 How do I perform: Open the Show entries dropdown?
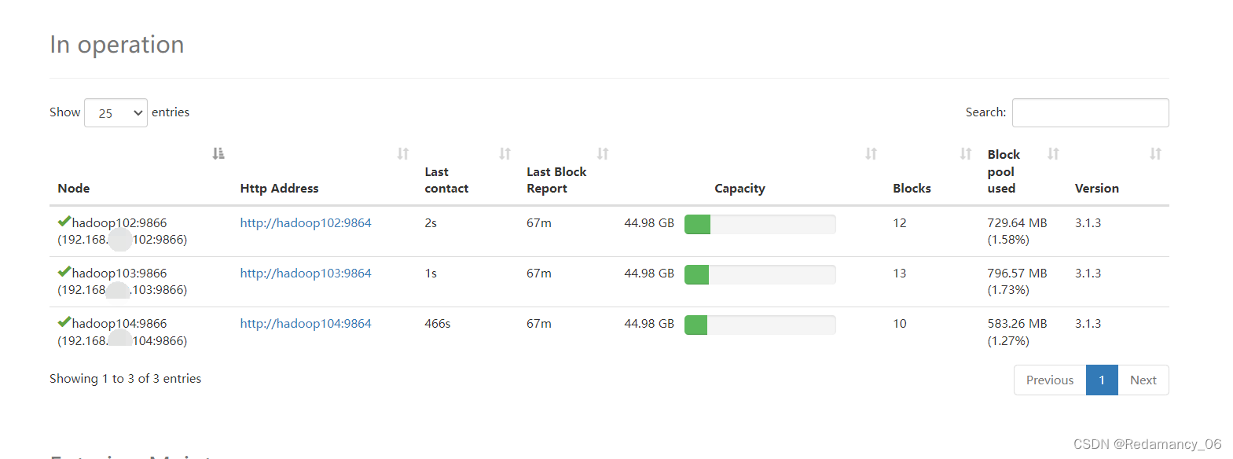tap(116, 112)
